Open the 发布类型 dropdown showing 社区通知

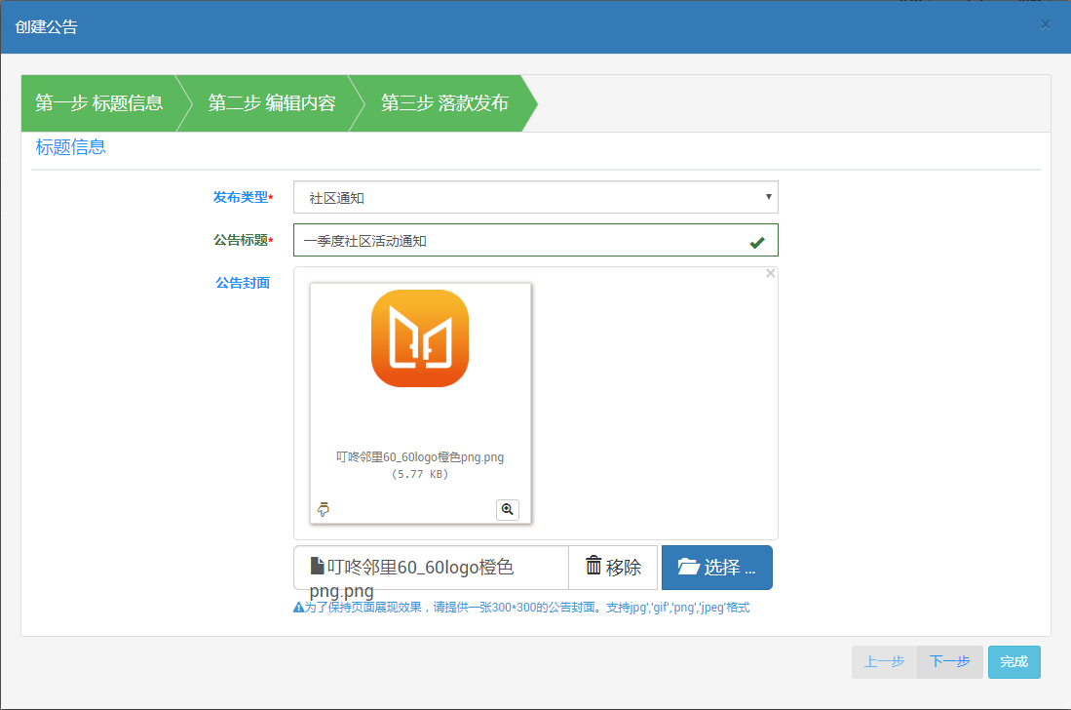pos(536,197)
